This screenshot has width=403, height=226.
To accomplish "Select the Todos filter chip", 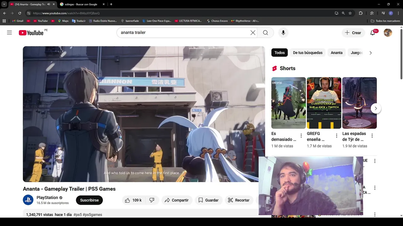I will click(280, 53).
